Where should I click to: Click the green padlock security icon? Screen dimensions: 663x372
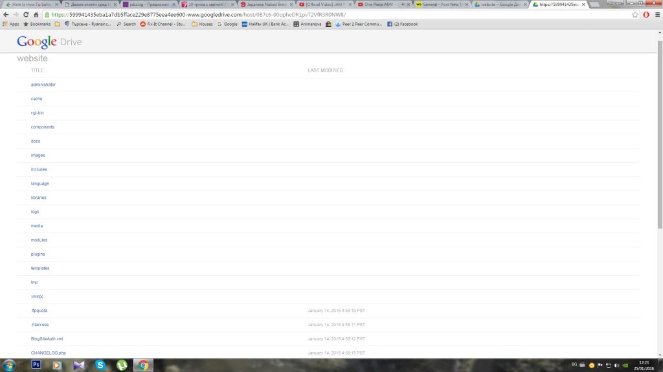tap(47, 15)
